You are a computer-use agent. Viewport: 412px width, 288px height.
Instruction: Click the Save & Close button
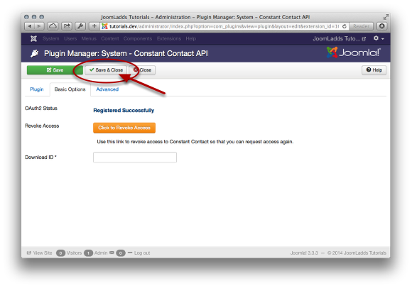[x=106, y=70]
